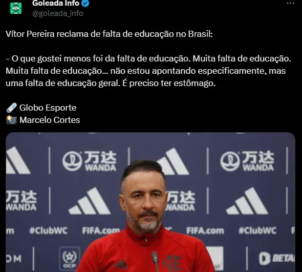Click the quote paragraph about falta de educação
302x272 pixels.
point(148,71)
